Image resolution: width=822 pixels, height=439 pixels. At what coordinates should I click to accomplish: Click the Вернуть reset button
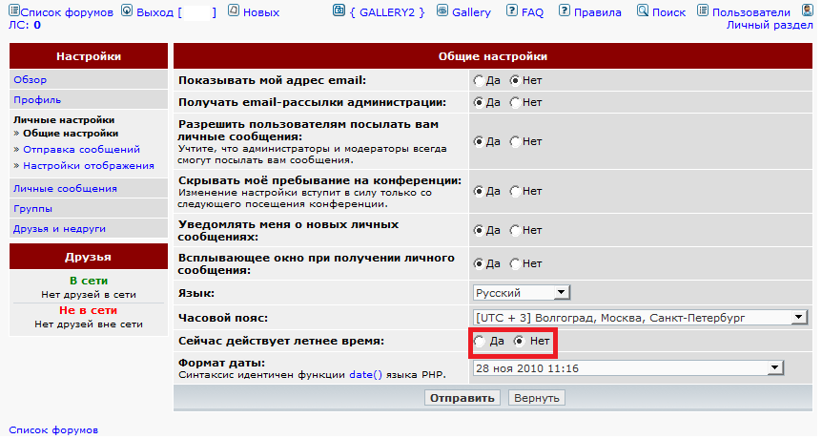click(x=537, y=398)
